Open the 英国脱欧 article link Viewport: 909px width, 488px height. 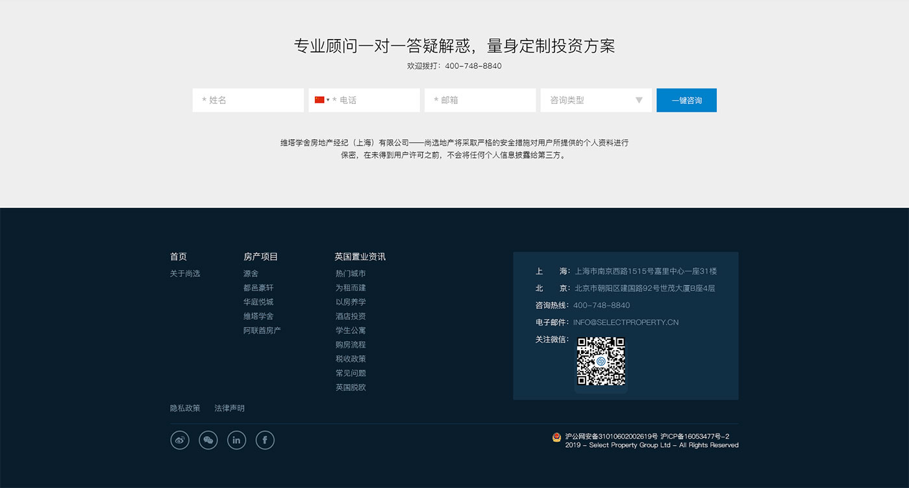[x=351, y=387]
